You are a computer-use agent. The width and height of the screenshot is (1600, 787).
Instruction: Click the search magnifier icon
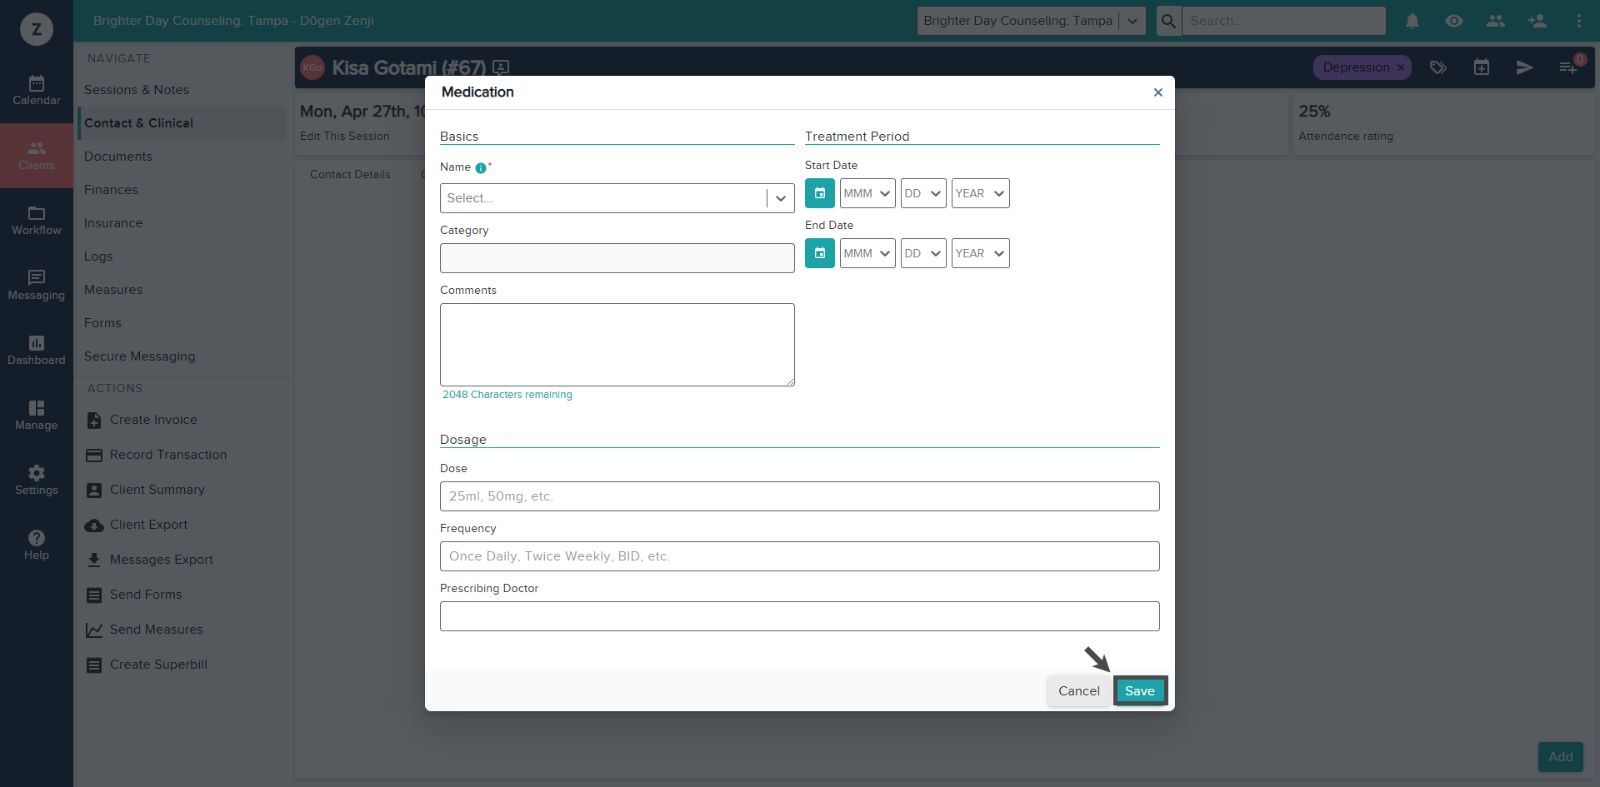click(x=1169, y=21)
